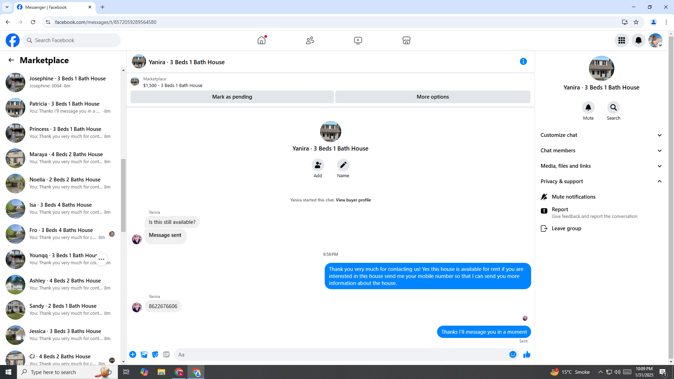This screenshot has height=379, width=674.
Task: Bookmark this page with the star icon
Action: (636, 22)
